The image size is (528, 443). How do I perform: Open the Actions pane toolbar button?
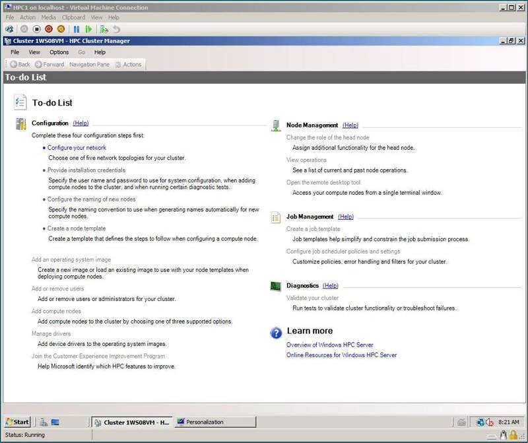coord(128,64)
